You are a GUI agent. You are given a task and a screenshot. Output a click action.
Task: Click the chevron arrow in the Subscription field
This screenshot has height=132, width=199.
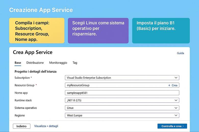tap(176, 78)
